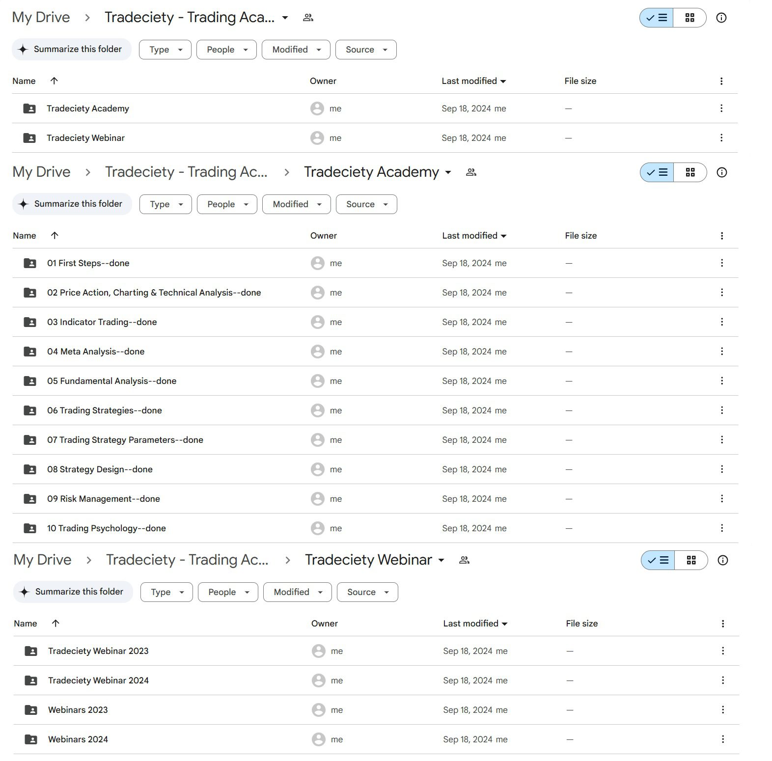
Task: Click the info icon in the topmost folder view
Action: point(721,18)
